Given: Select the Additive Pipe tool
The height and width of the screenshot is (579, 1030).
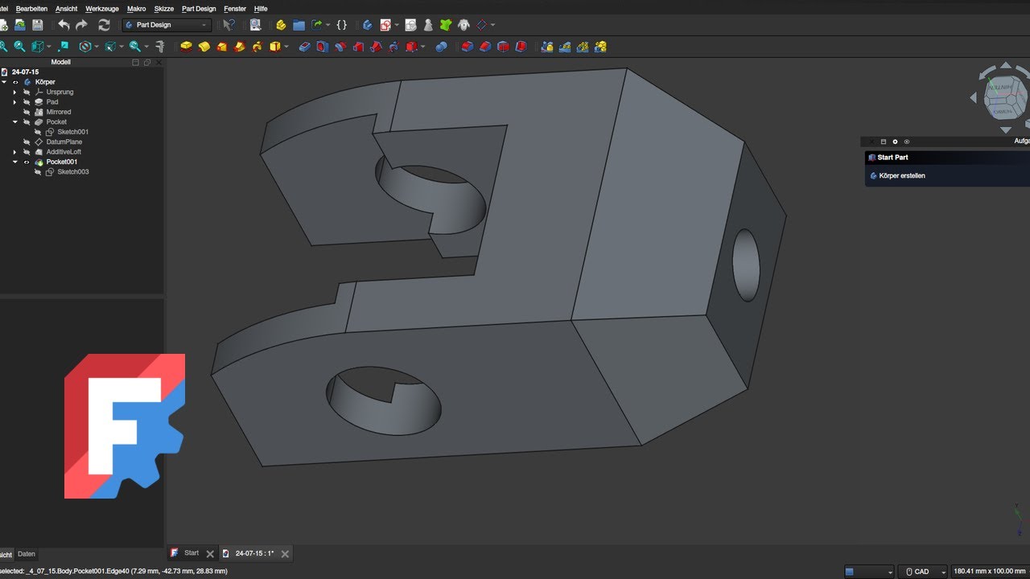Looking at the screenshot, I should (240, 47).
